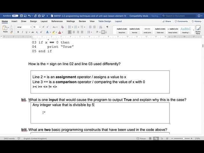Click the Share button
This screenshot has width=204, height=153.
click(x=167, y=21)
